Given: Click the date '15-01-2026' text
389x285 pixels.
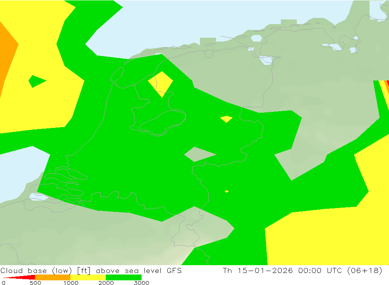Looking at the screenshot, I should [265, 270].
